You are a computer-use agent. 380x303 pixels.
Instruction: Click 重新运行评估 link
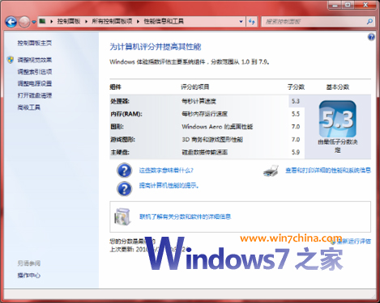(x=353, y=241)
